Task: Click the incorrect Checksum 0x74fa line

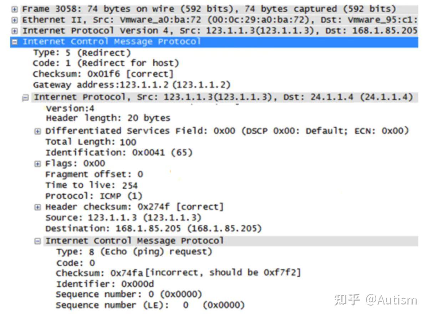Action: 178,273
